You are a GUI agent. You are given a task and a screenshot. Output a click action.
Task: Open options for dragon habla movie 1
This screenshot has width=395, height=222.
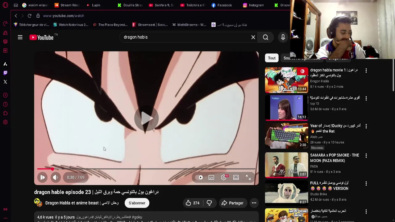pos(366,71)
